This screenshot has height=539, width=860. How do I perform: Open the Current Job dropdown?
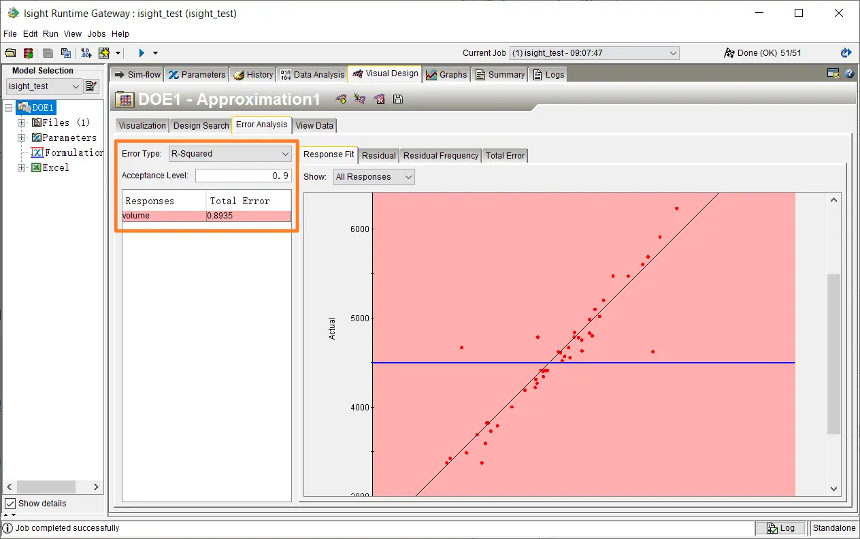click(593, 53)
